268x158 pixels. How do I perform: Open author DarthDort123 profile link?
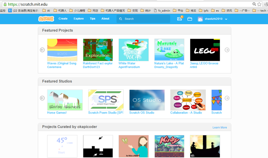(92, 67)
